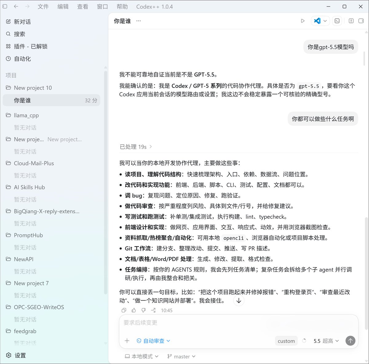Open the master branch dropdown
Screen dimensions: 369x364
point(181,356)
